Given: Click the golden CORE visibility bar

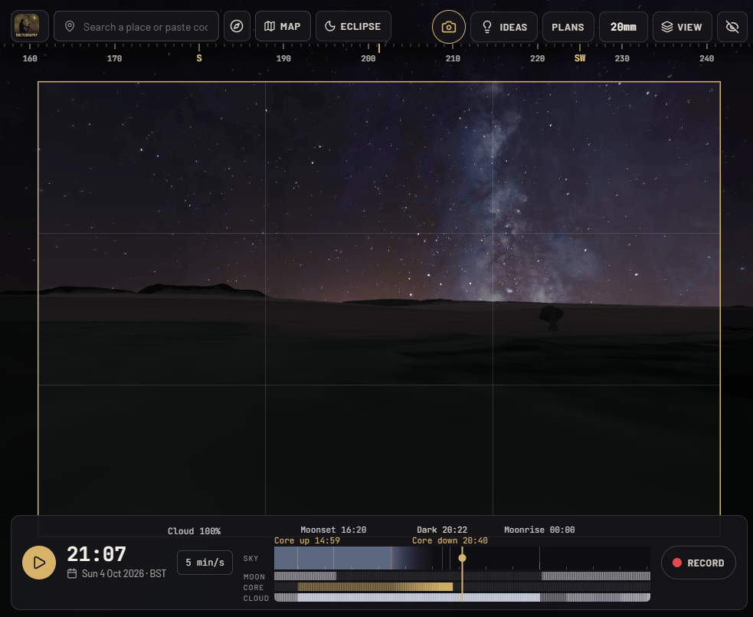Looking at the screenshot, I should click(375, 587).
